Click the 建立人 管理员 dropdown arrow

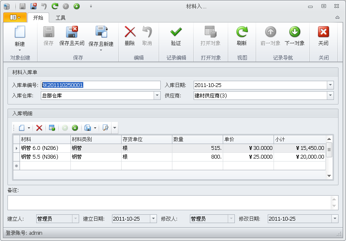[x=75, y=219]
